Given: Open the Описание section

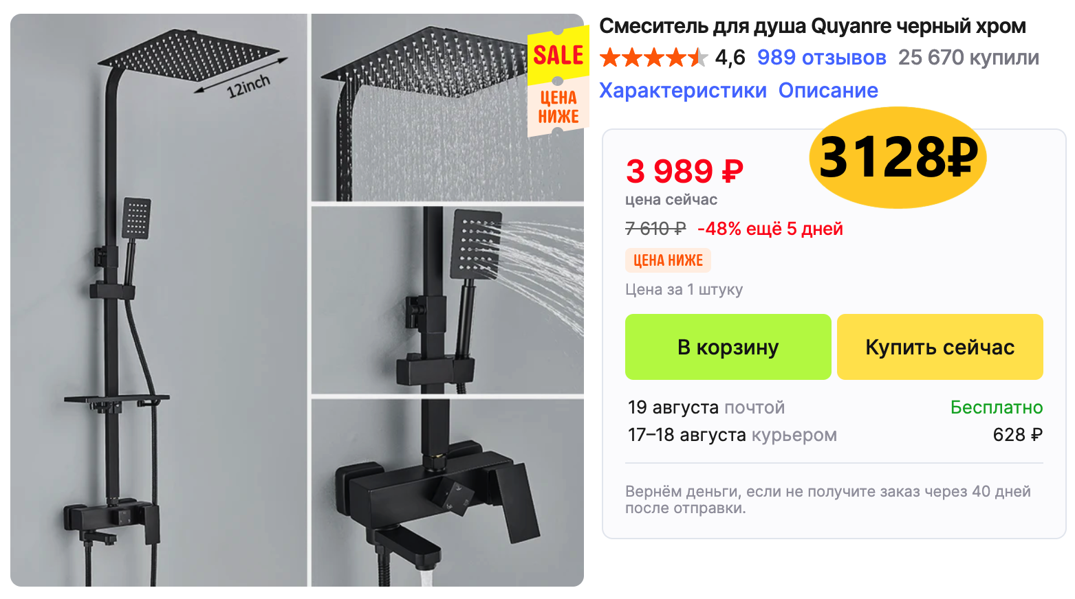Looking at the screenshot, I should tap(828, 91).
